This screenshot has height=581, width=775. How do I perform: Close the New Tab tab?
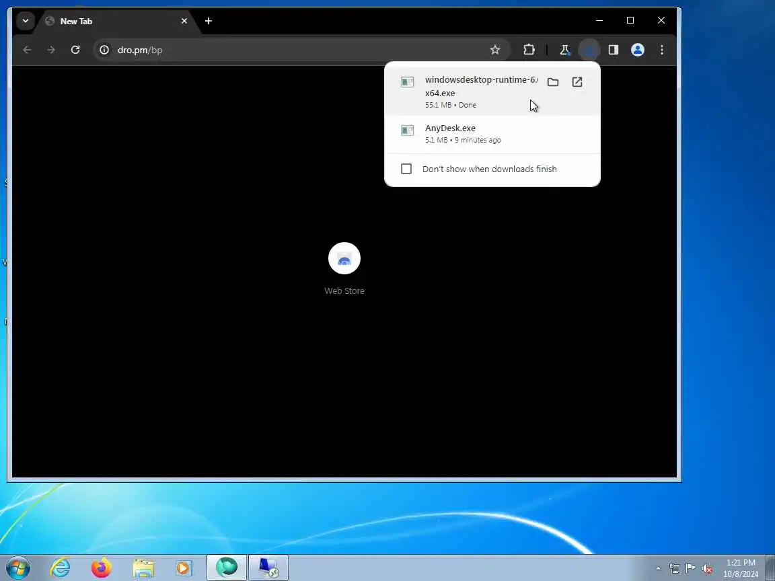pos(184,22)
